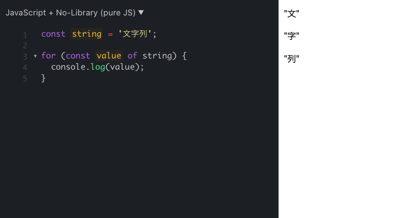Click the "列" output in result pane
The height and width of the screenshot is (218, 420).
(291, 58)
